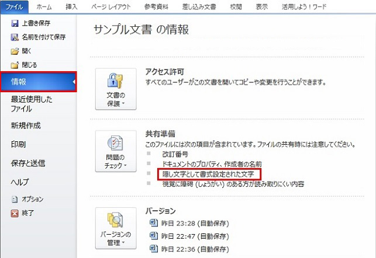Open the 文書の保護 dropdown arrow
The image size is (376, 258).
123,104
